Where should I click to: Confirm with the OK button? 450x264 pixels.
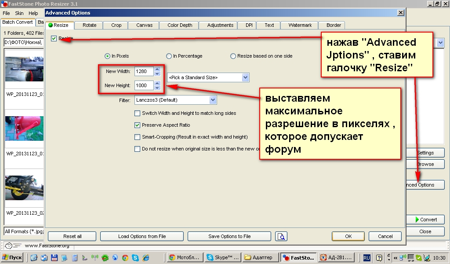click(348, 236)
